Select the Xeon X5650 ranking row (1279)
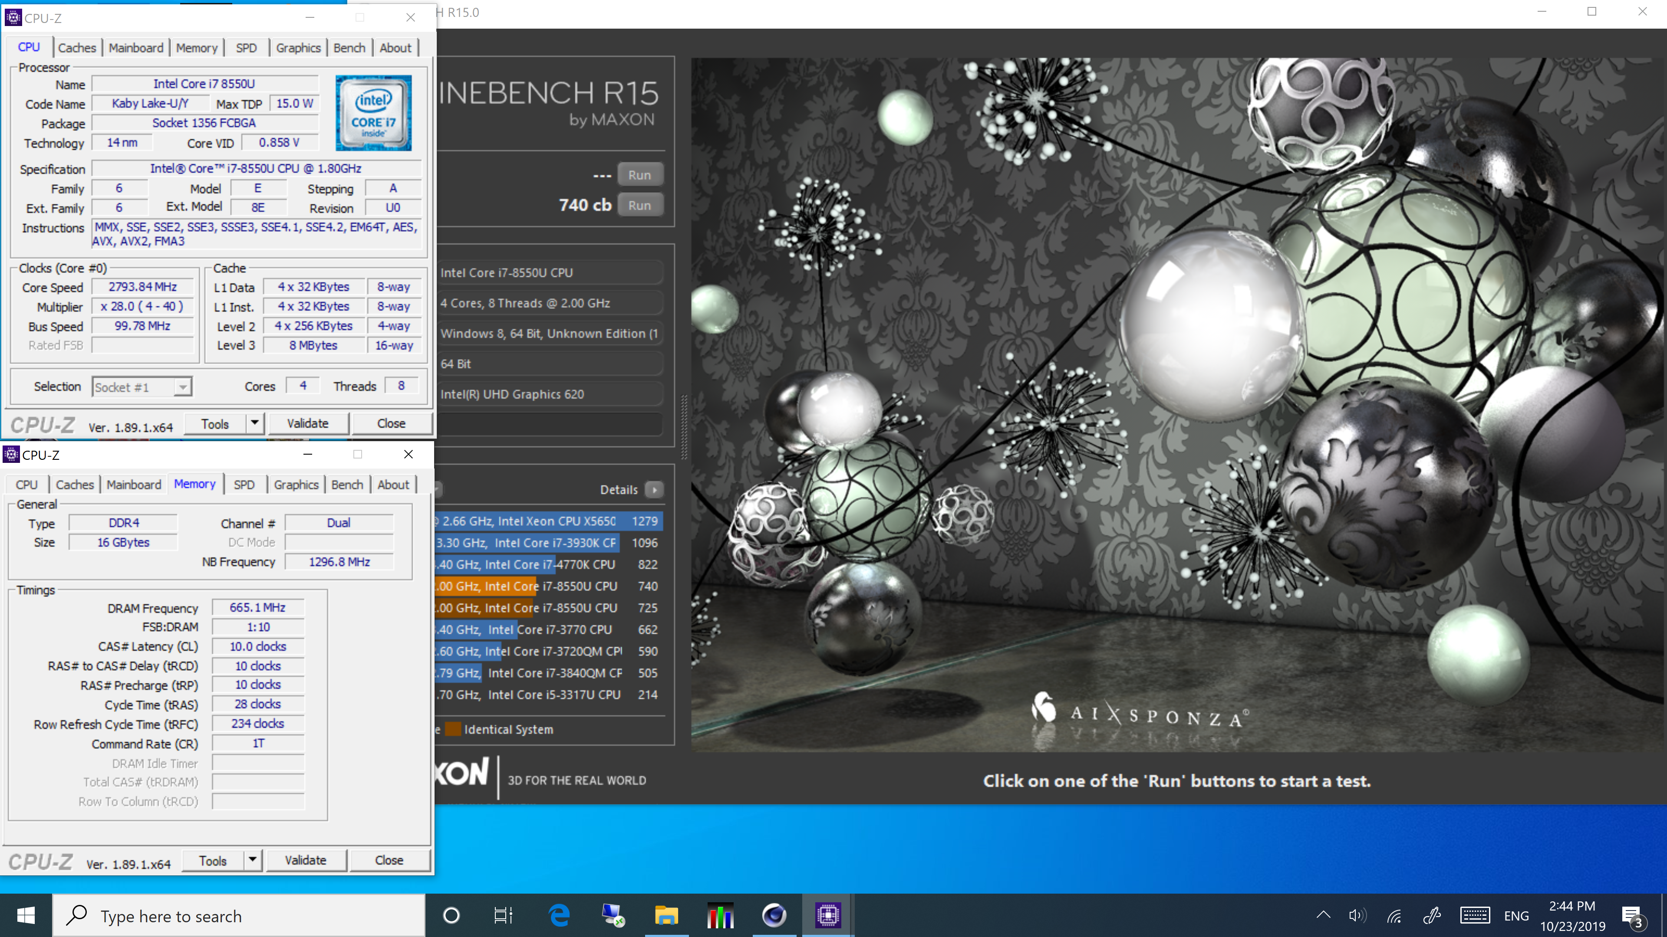Screen dimensions: 1667x937 click(549, 521)
